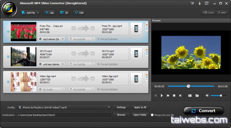Click the Edit effects tool
The width and height of the screenshot is (231, 128).
coord(79,13)
